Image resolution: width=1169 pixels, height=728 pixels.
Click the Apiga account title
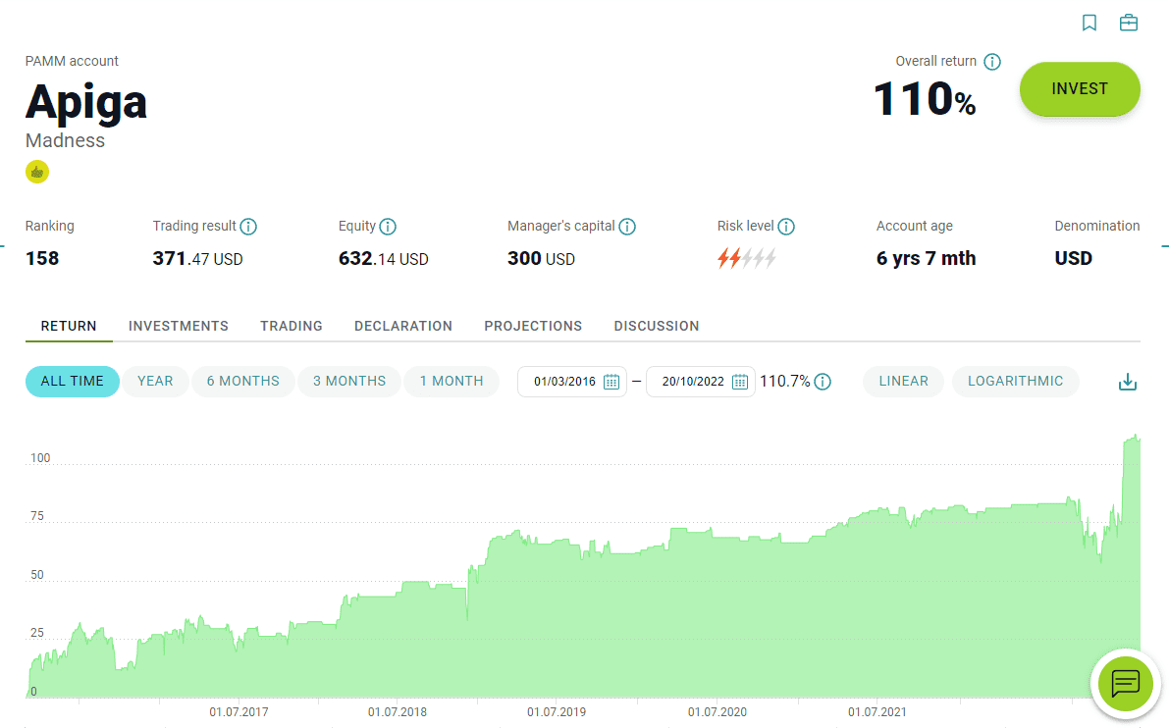click(x=86, y=102)
